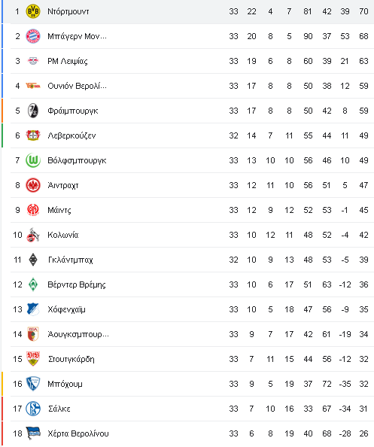Select the RB Leipzig crest icon
The height and width of the screenshot is (447, 374).
click(x=33, y=61)
